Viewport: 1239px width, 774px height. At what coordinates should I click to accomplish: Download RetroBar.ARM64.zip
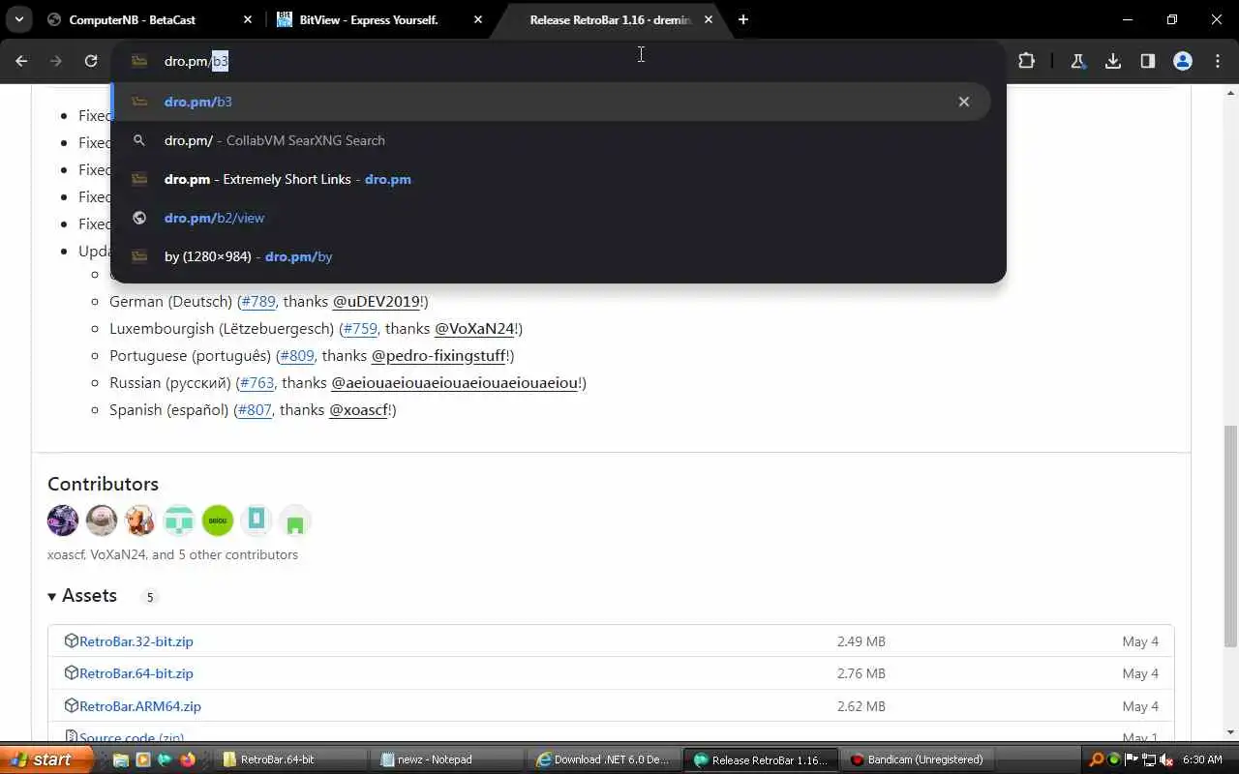click(x=140, y=706)
